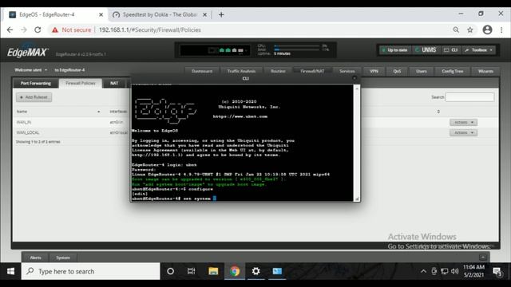Click the www.ubnt.com URL in terminal
Screen dimensions: 511x287
tap(240, 116)
